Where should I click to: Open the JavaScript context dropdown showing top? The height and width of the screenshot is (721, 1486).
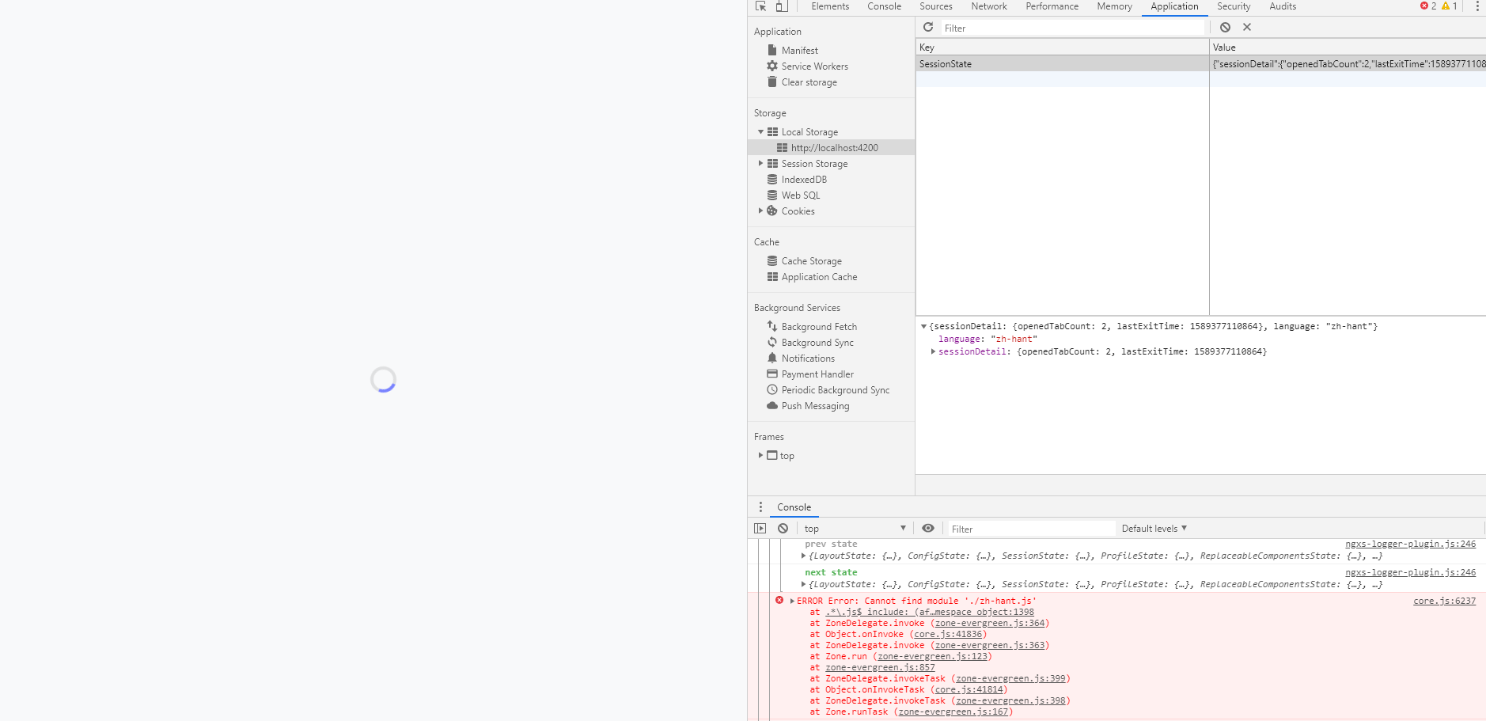coord(853,528)
